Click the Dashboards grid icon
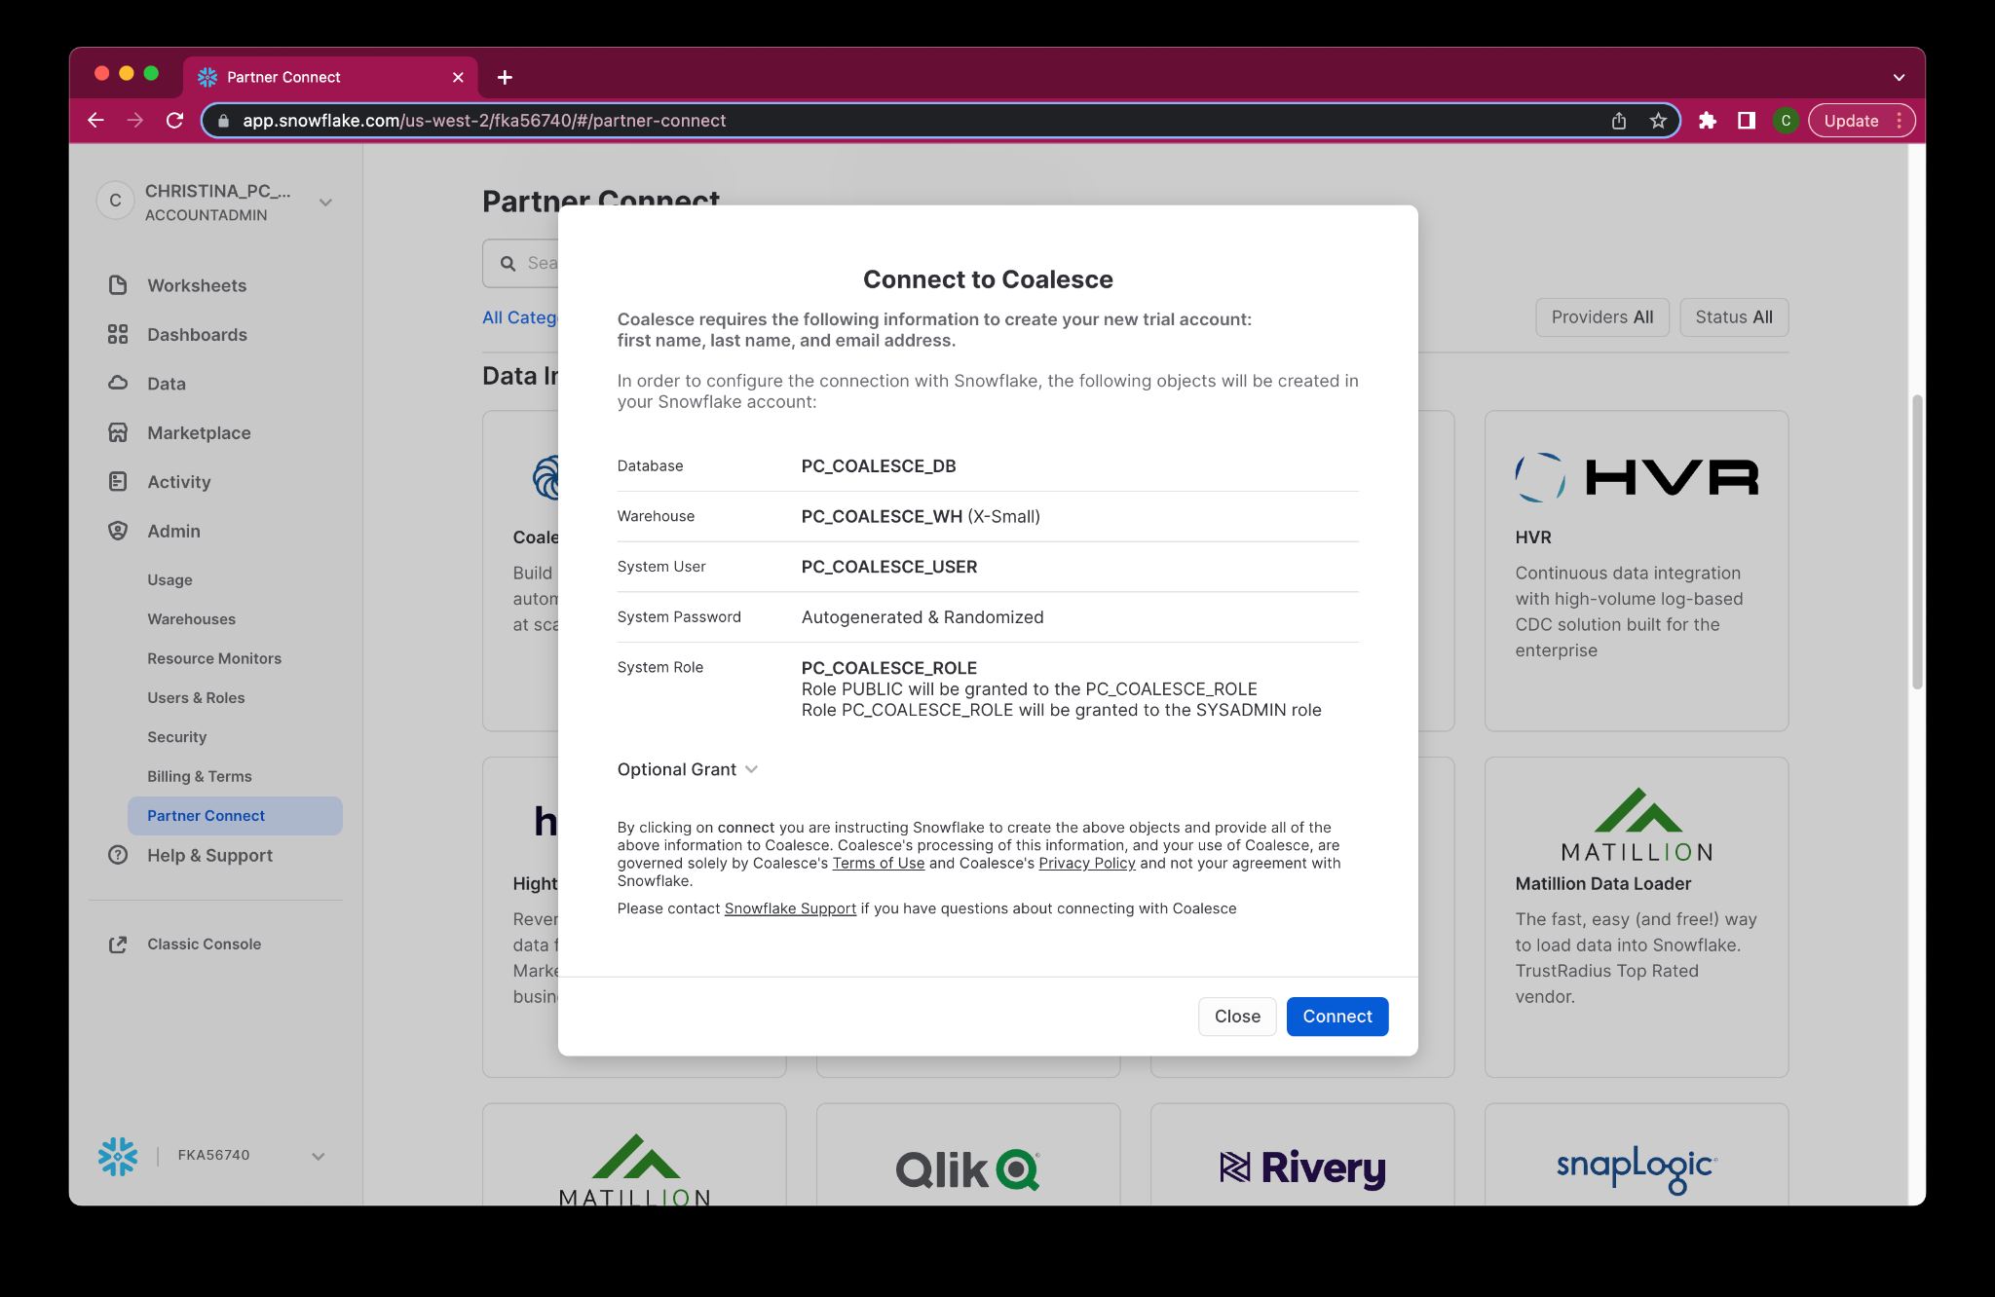 pyautogui.click(x=118, y=335)
